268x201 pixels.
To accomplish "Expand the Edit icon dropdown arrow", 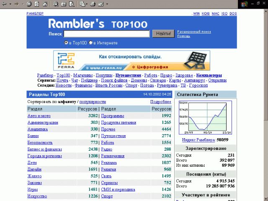I will [x=107, y=4].
